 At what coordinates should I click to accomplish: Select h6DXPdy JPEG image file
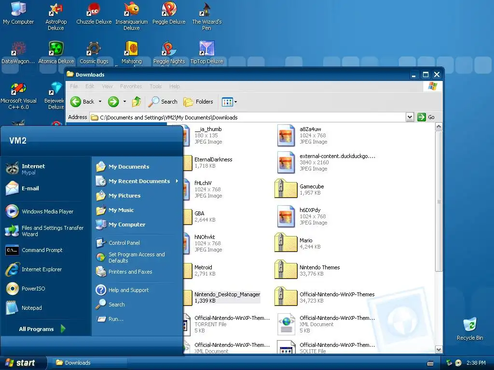[x=302, y=216]
